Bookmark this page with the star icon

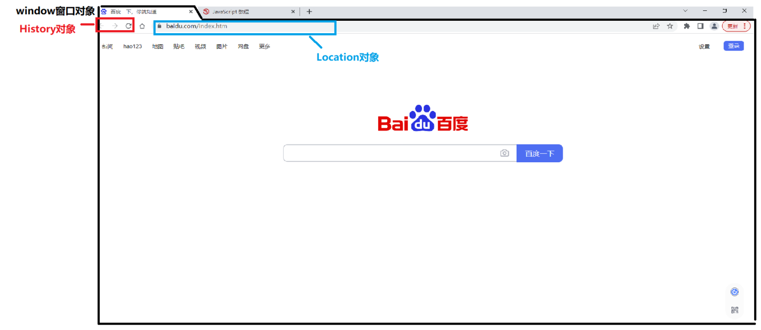[x=670, y=26]
